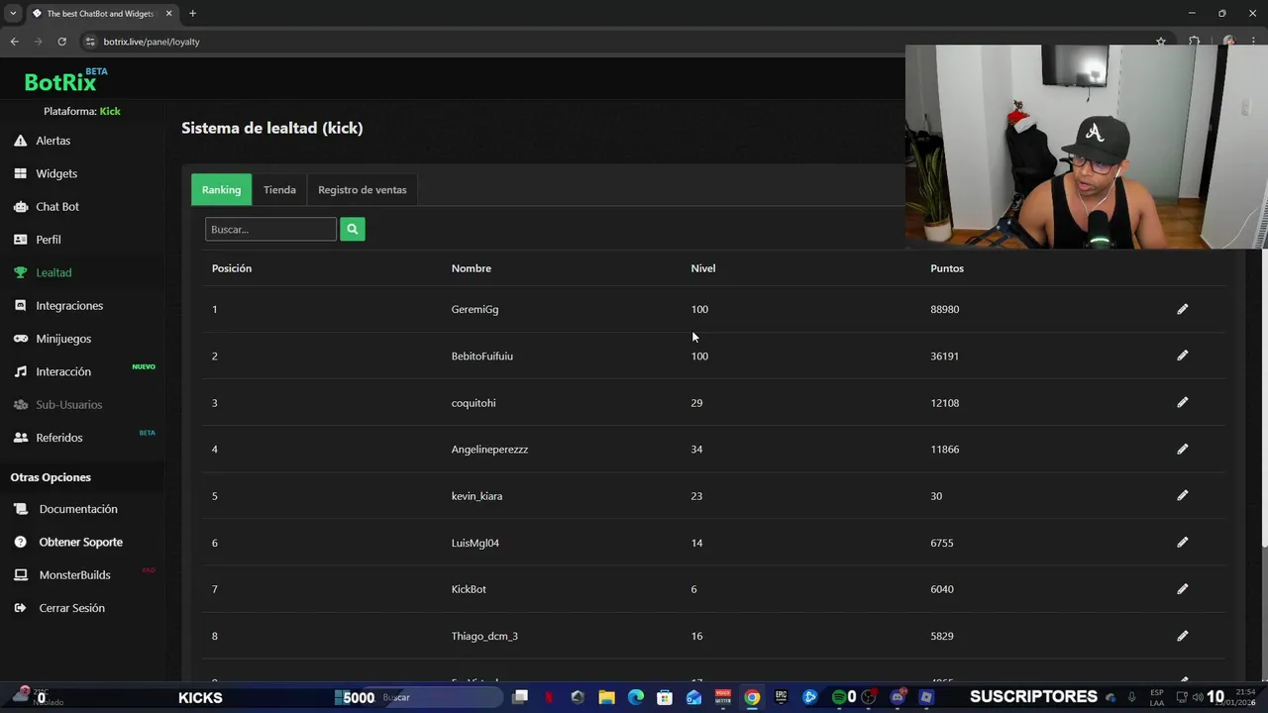Screen dimensions: 1268x713
Task: Click the Obtener Soporte link
Action: point(81,542)
